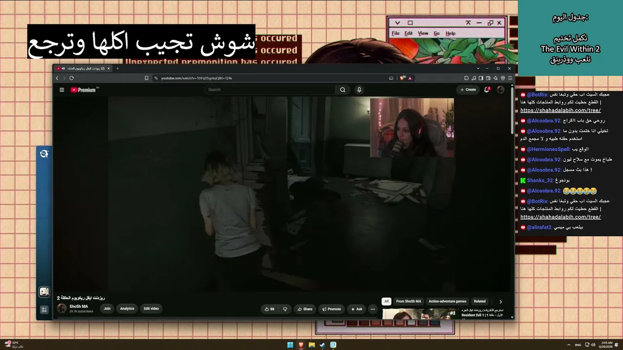Mute the YouTube tab audio icon

click(63, 69)
